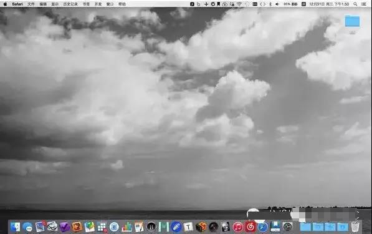
Task: Open the stamp icon with red badge
Action: (40, 227)
